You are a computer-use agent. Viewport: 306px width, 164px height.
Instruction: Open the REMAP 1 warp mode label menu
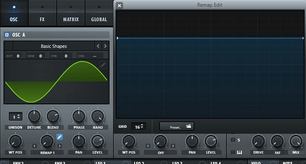(x=47, y=153)
